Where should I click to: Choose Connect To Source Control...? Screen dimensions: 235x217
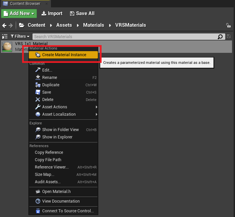click(63, 211)
